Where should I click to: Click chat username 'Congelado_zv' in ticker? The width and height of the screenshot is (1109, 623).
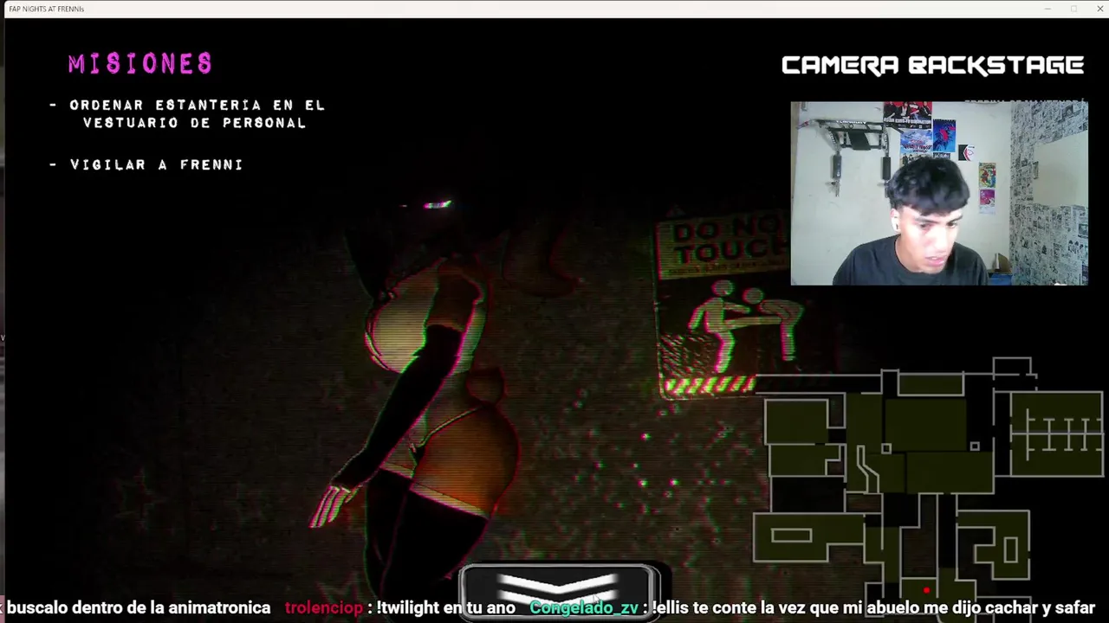[584, 607]
